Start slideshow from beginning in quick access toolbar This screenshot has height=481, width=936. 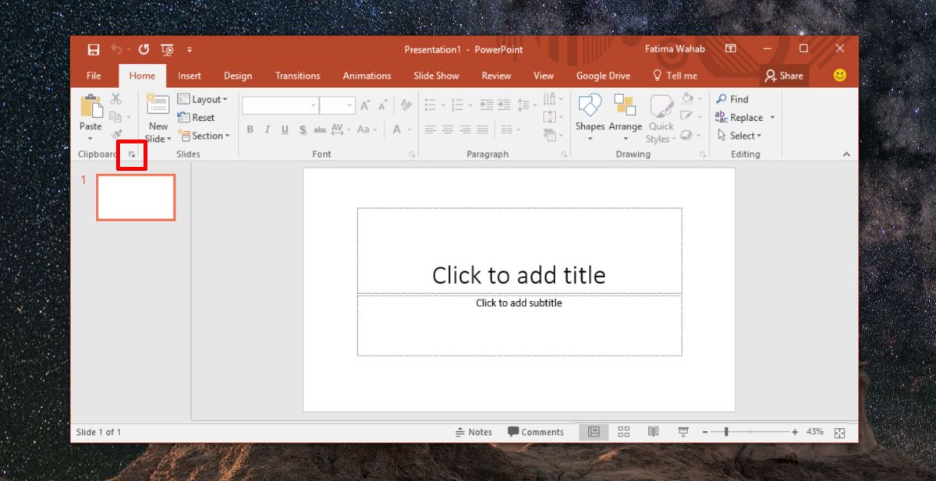coord(167,50)
